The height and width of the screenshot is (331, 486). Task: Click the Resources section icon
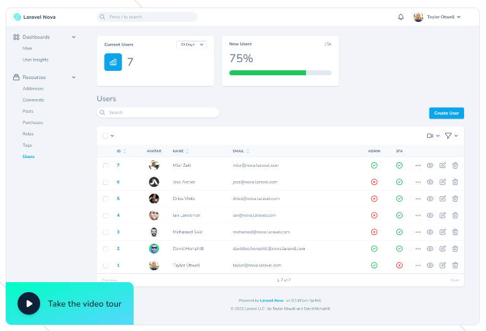[x=16, y=77]
